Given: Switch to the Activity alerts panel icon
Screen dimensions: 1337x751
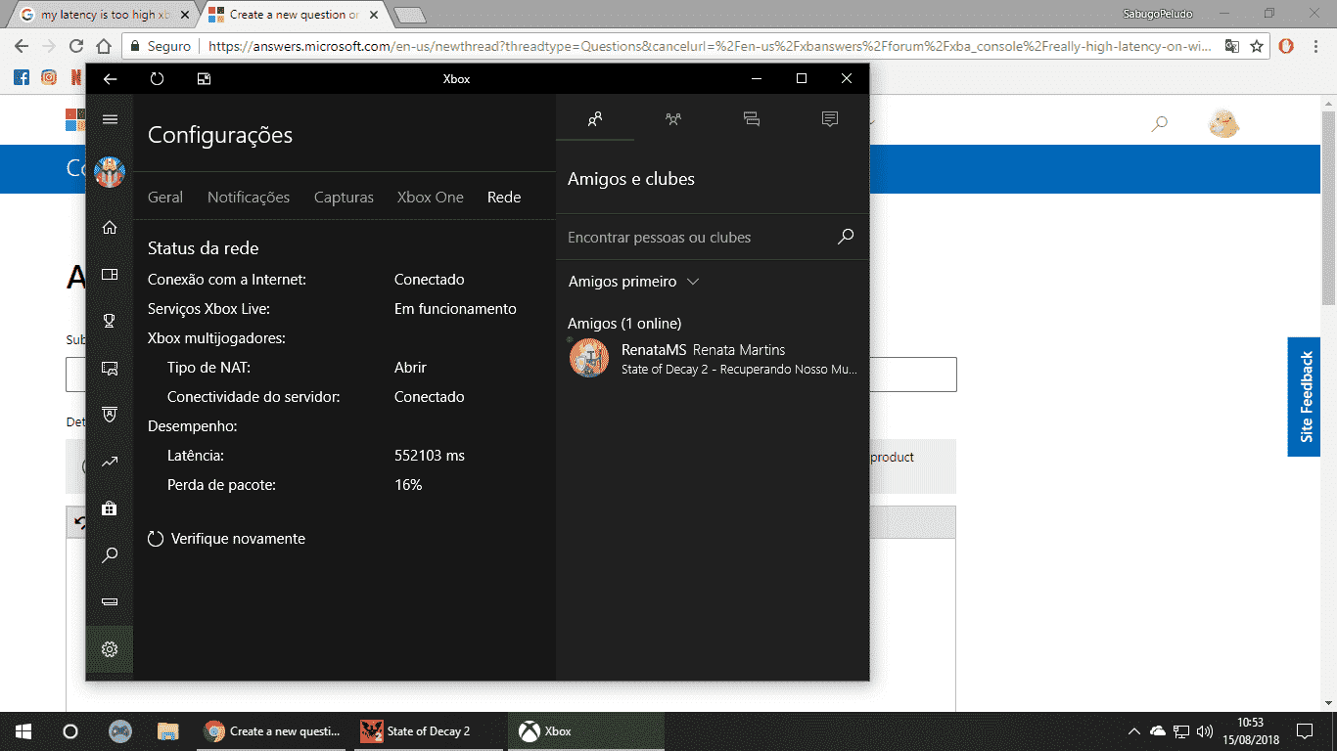Looking at the screenshot, I should [x=830, y=119].
